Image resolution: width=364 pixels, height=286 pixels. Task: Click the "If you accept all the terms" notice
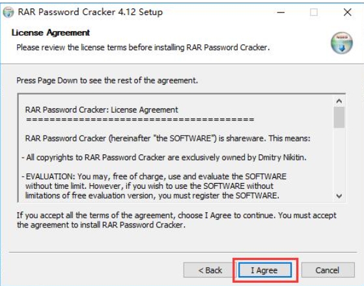176,220
